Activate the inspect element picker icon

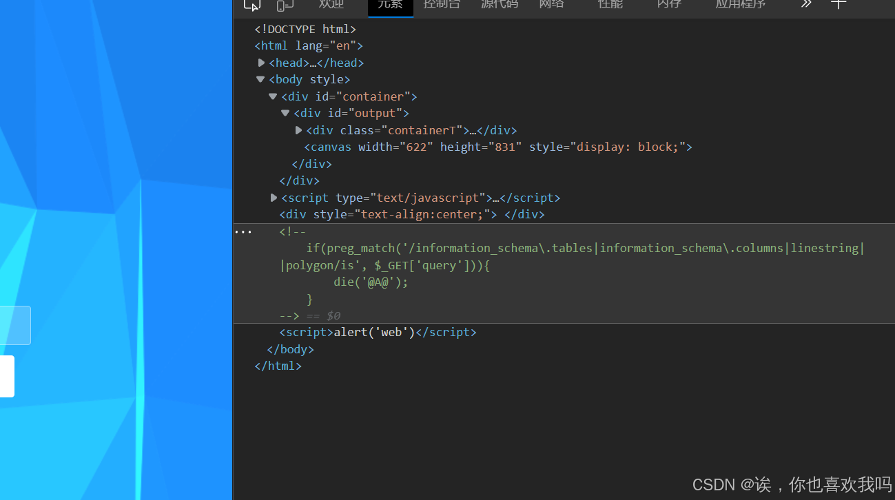252,5
